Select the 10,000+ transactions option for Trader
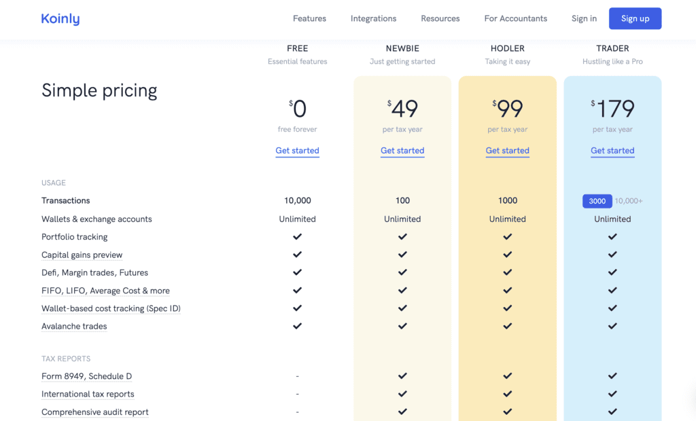This screenshot has width=696, height=421. [629, 201]
